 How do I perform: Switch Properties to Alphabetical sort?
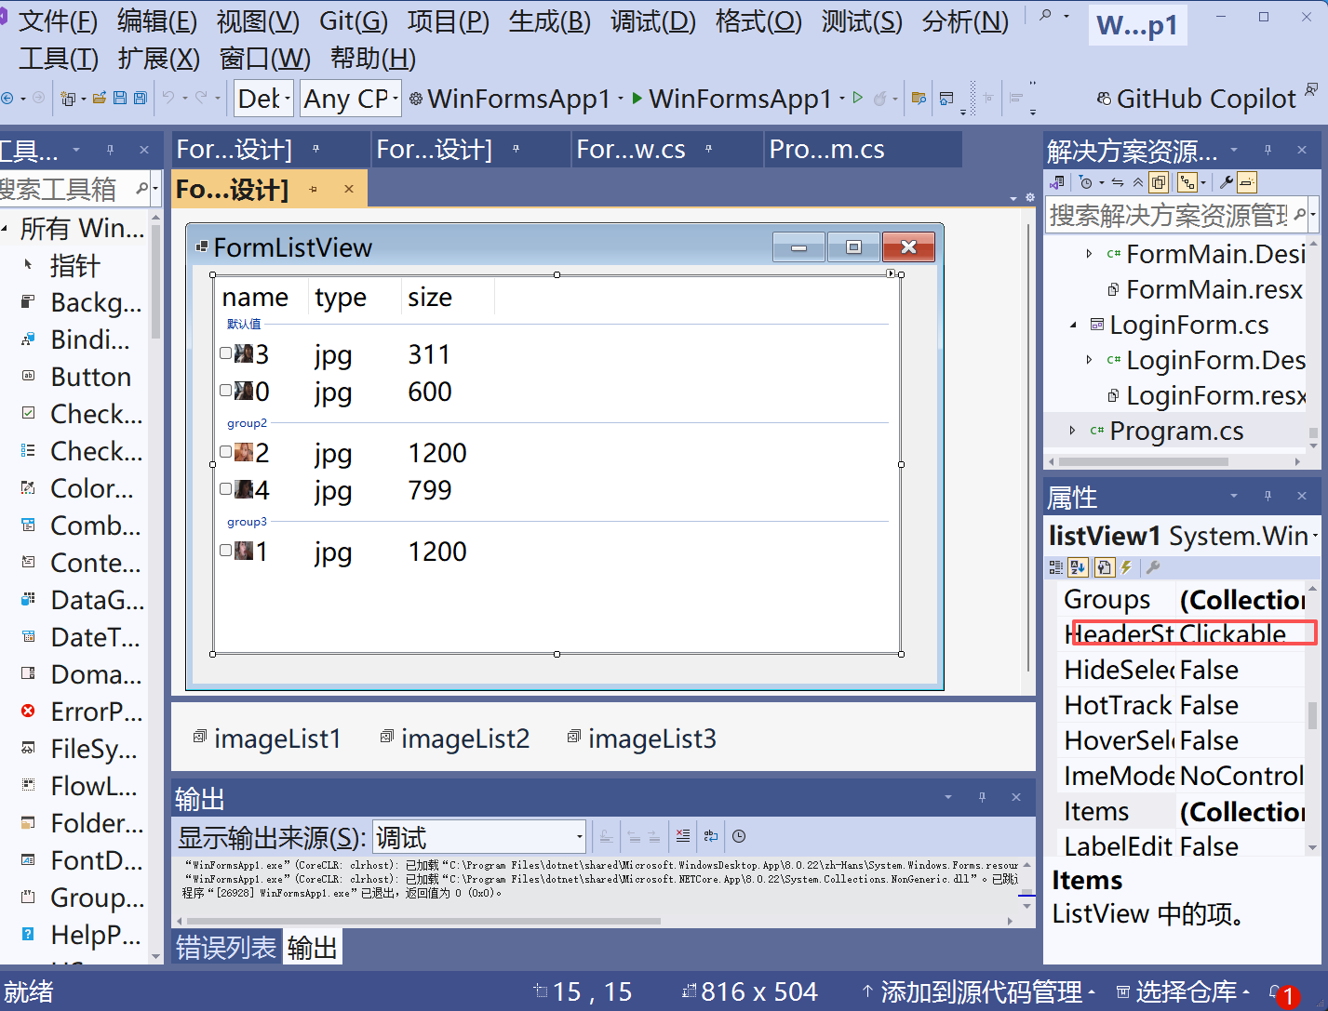pyautogui.click(x=1079, y=567)
